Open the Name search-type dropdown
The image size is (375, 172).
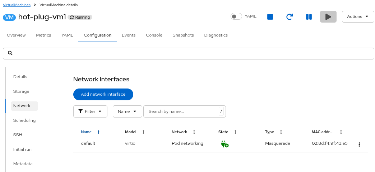pyautogui.click(x=127, y=111)
